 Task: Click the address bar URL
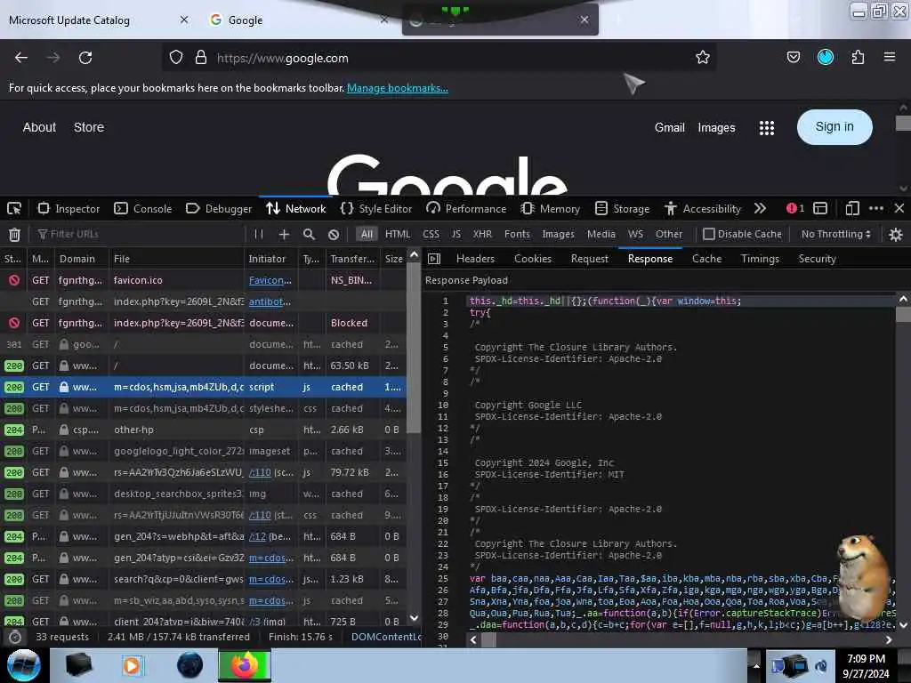[282, 58]
